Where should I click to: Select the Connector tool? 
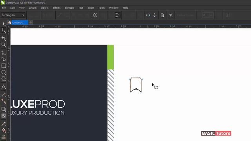coord(4,101)
